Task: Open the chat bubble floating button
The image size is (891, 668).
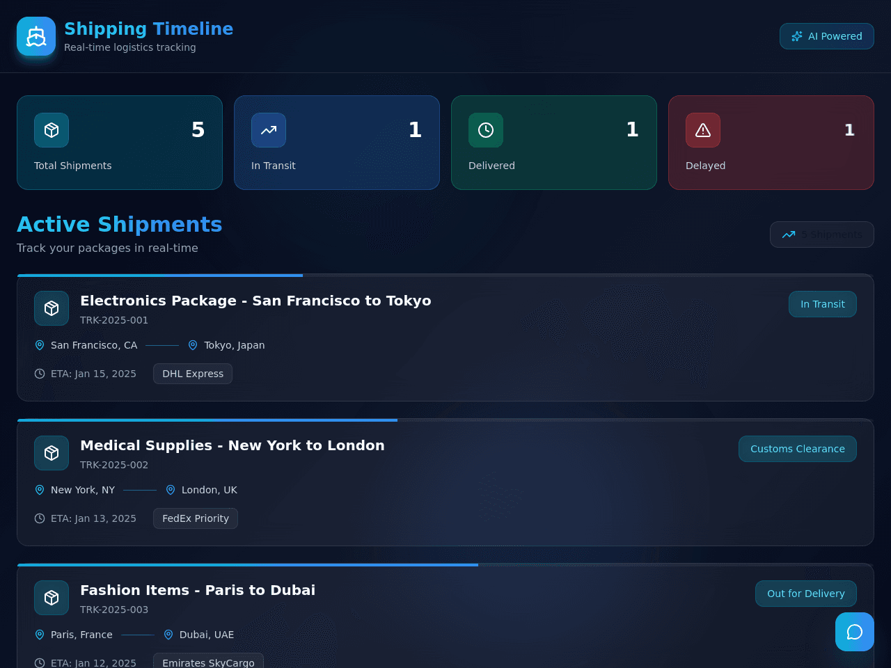Action: point(855,632)
